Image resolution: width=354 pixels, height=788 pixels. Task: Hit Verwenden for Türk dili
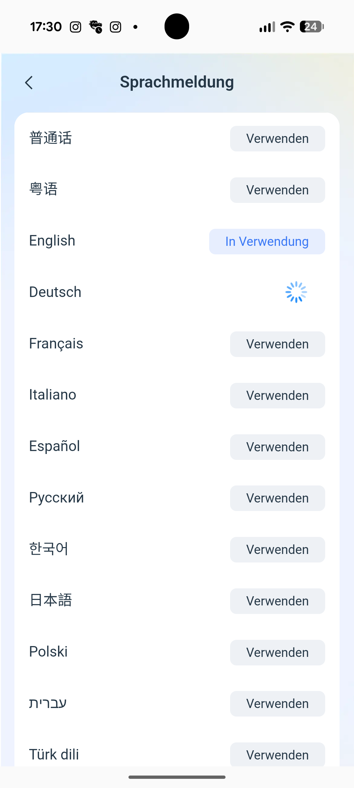coord(277,755)
